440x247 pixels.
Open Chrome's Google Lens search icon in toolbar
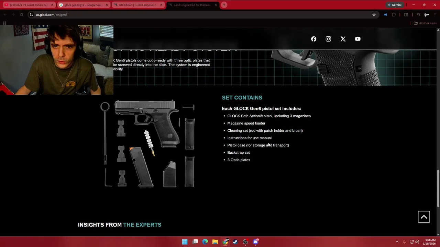coord(406,15)
